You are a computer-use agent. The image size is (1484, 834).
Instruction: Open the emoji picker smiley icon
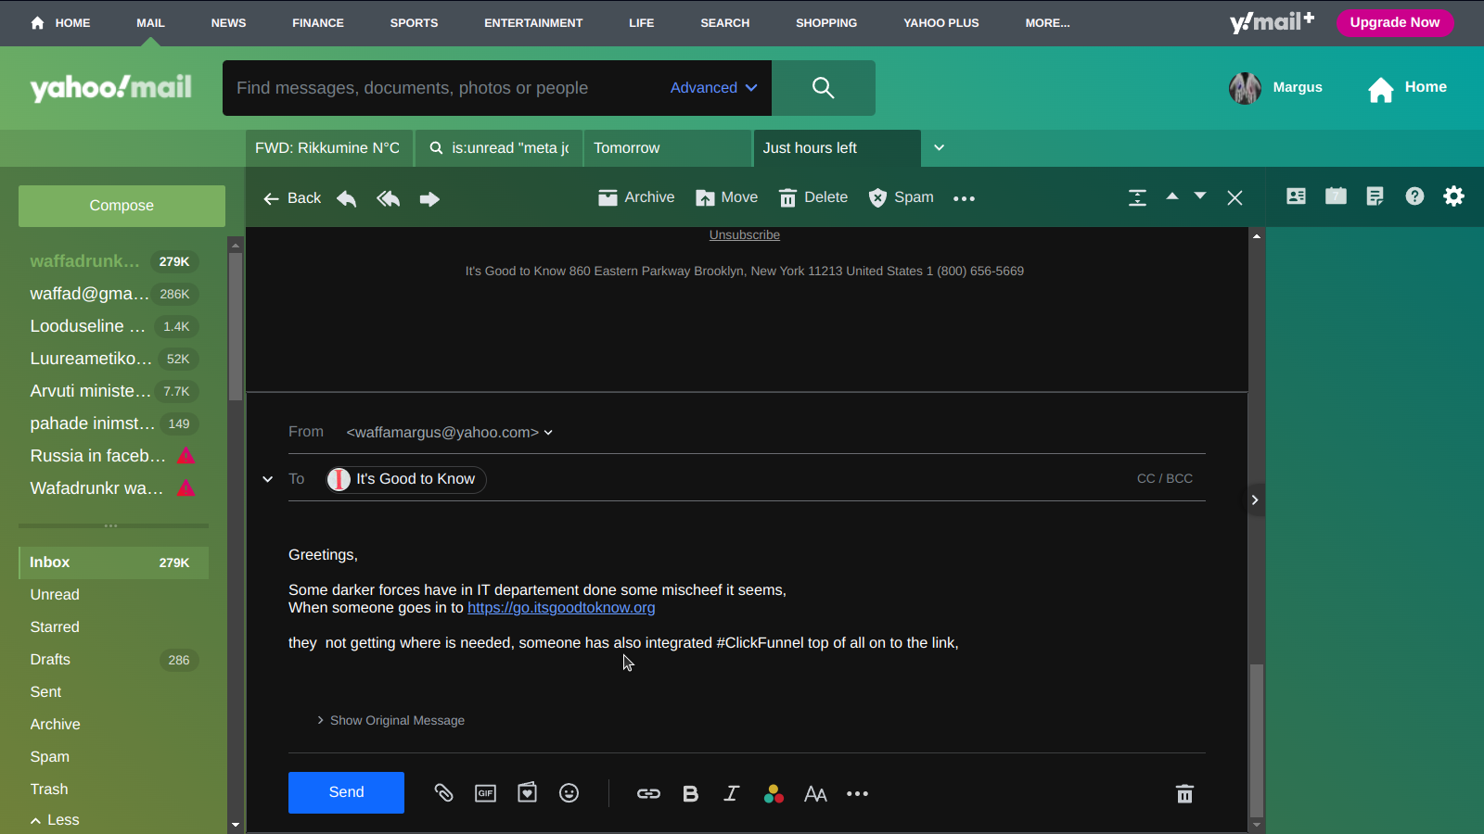(x=569, y=793)
